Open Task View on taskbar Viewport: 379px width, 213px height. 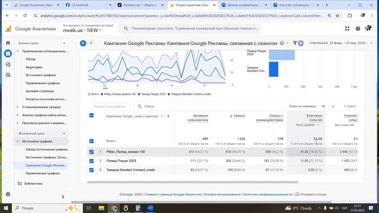click(89, 208)
